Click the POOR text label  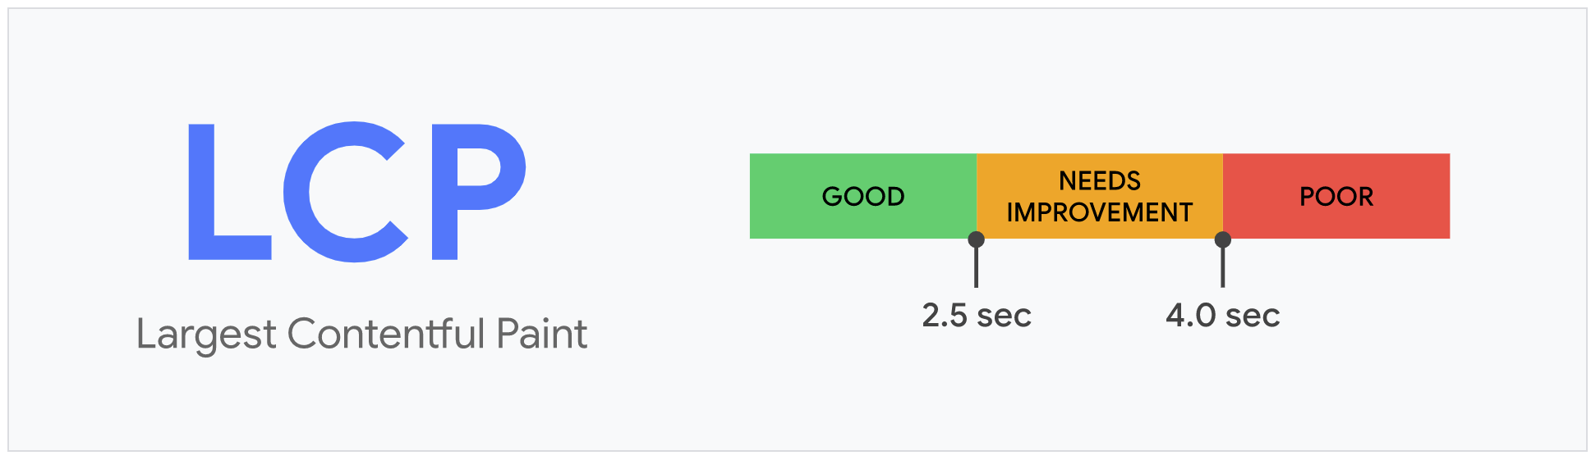click(x=1336, y=197)
